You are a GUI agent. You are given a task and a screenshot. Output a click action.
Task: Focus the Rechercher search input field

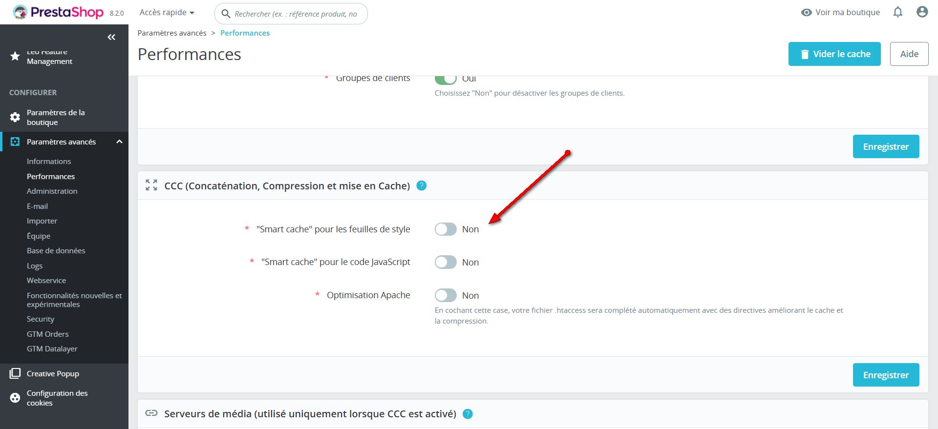[x=296, y=14]
